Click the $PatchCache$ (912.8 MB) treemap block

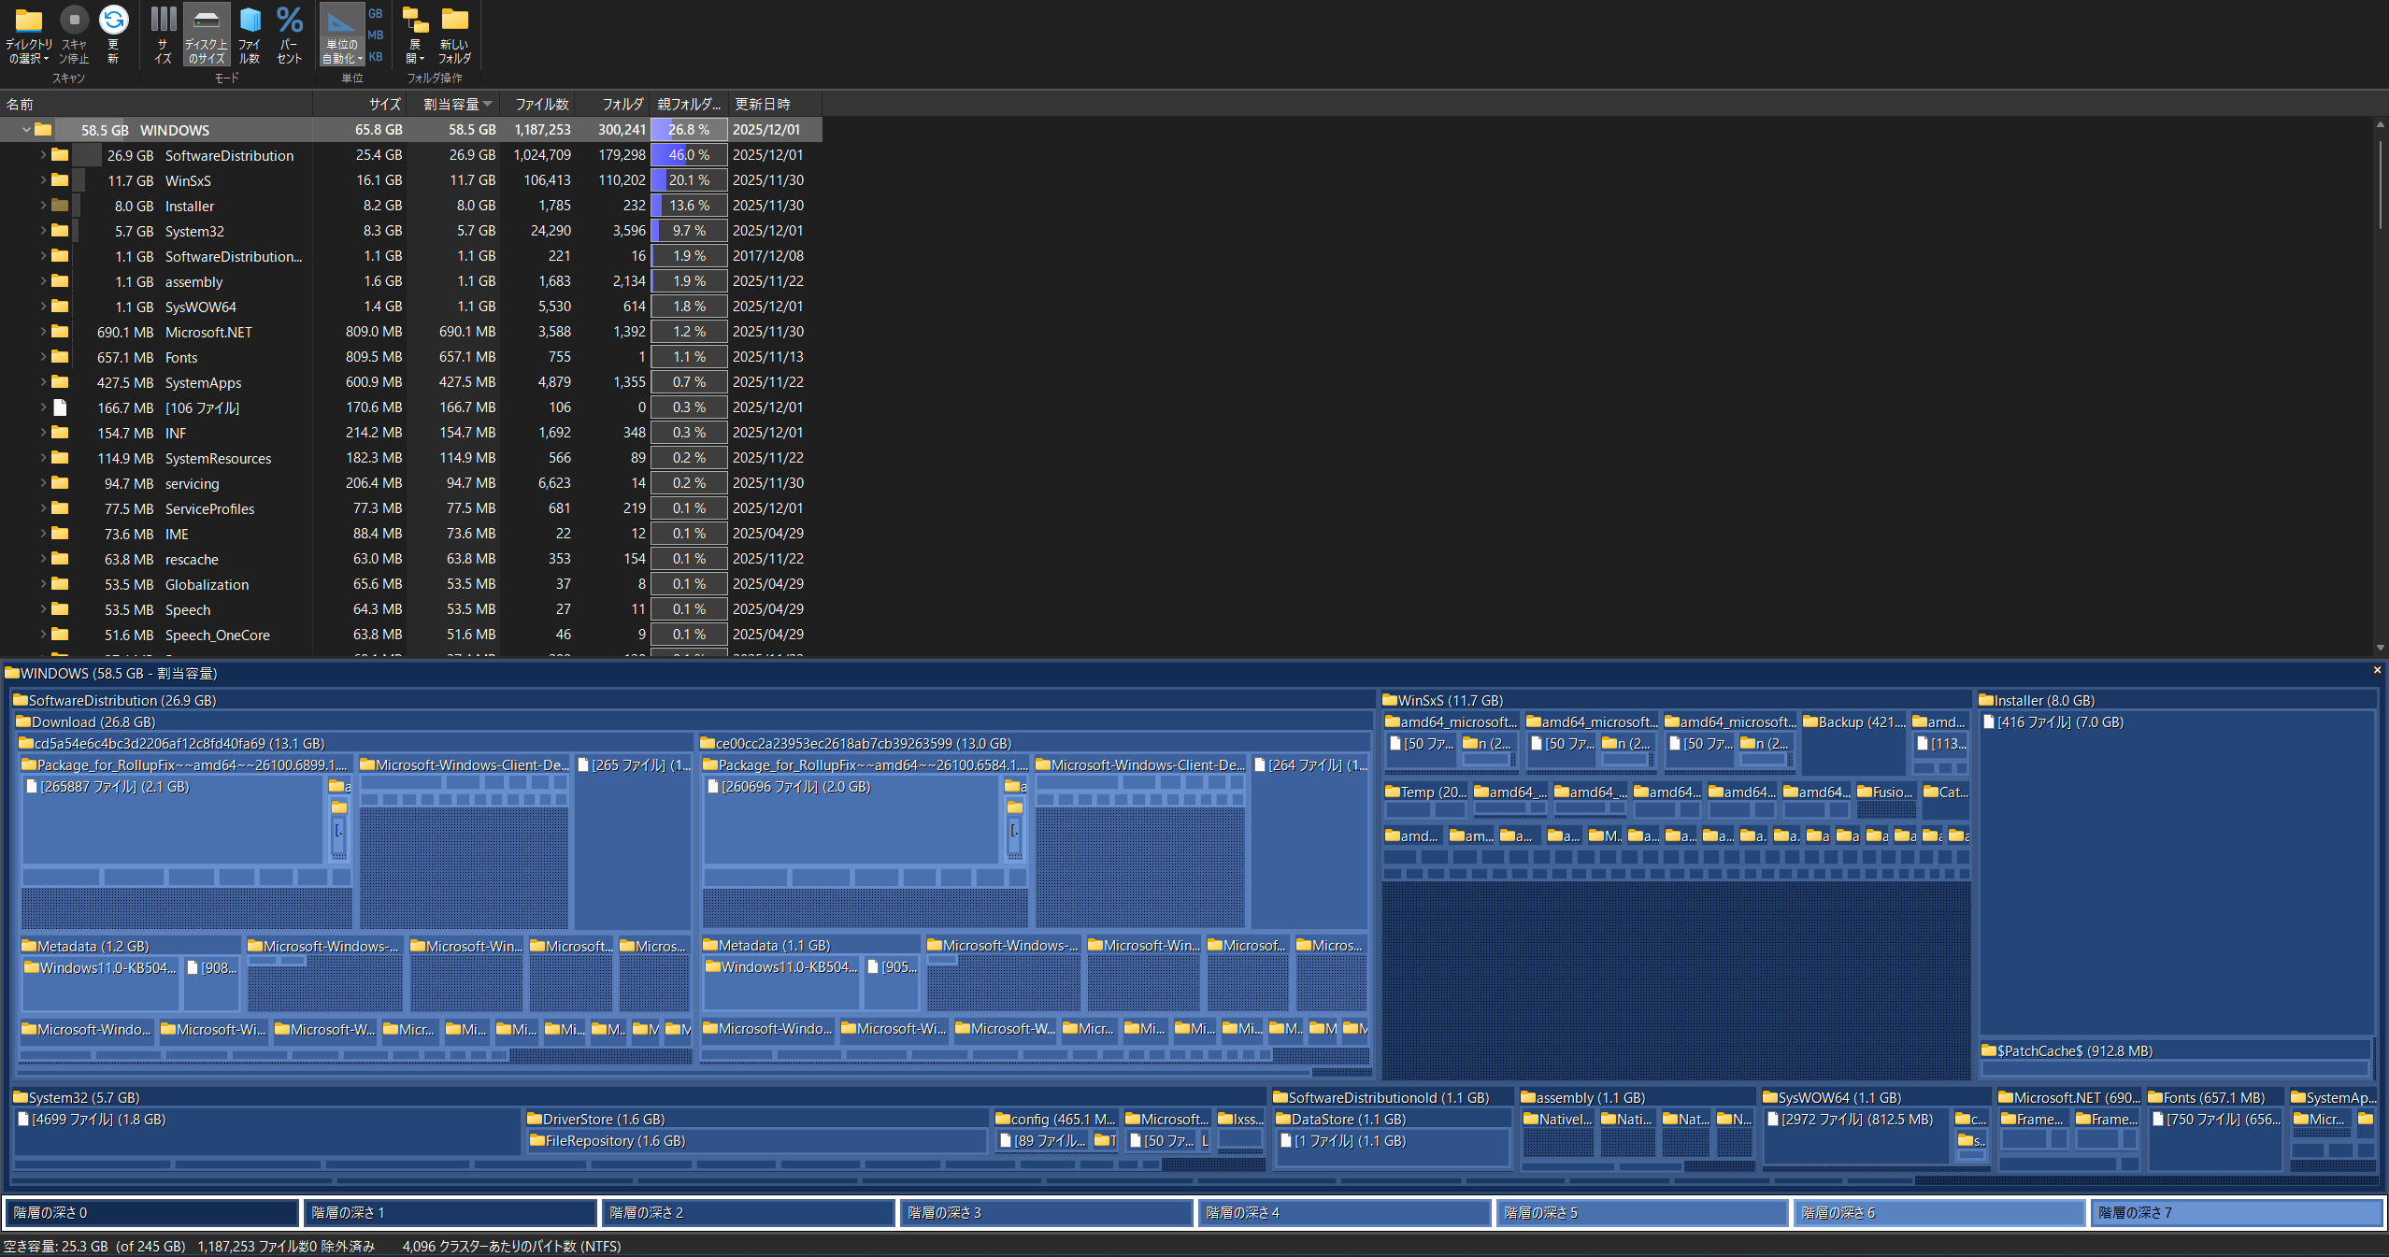(2176, 1050)
